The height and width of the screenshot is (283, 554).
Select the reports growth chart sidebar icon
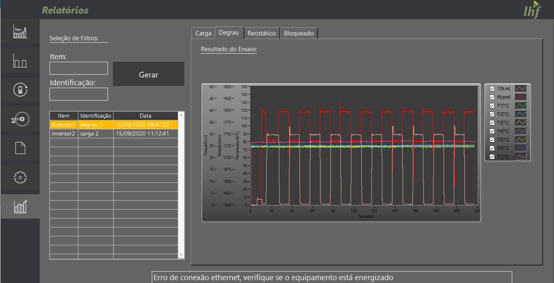pos(20,206)
